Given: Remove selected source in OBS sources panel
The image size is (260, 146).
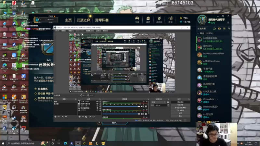Looking at the screenshot, I should [x=83, y=117].
